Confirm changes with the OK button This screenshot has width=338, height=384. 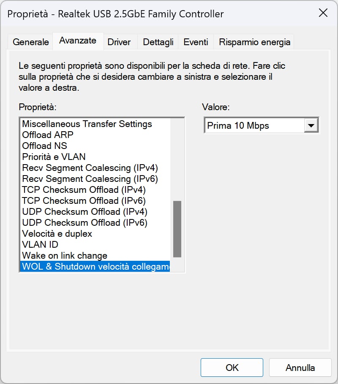pyautogui.click(x=232, y=368)
